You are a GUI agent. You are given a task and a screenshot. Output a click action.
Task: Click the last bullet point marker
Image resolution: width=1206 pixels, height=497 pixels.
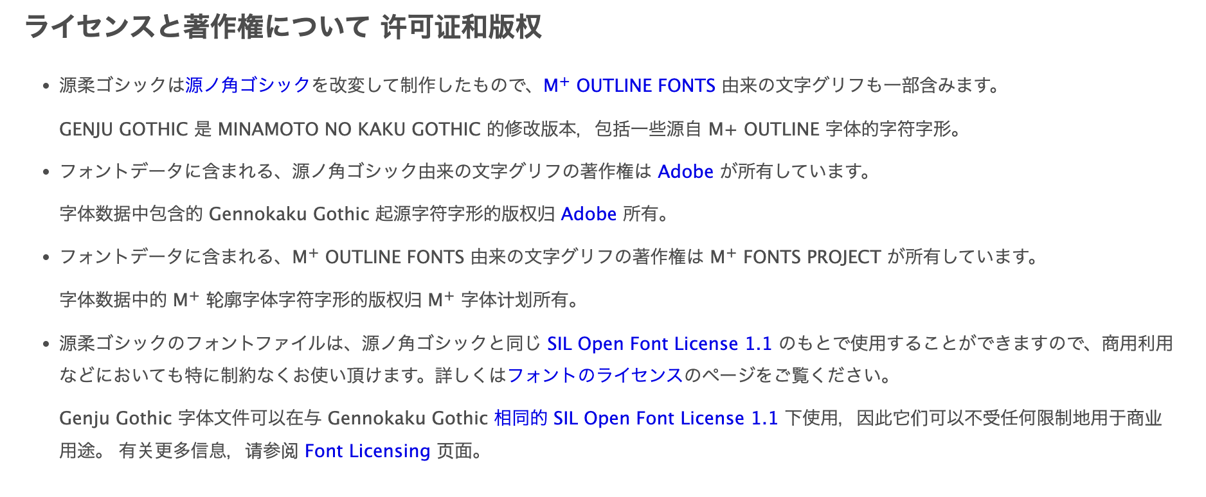46,344
